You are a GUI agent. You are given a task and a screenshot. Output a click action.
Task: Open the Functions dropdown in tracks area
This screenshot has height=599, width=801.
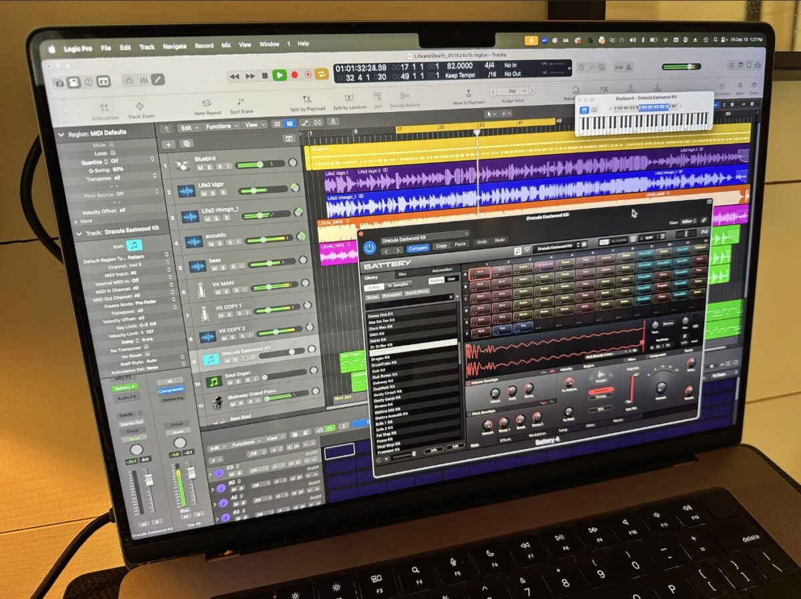click(x=220, y=126)
